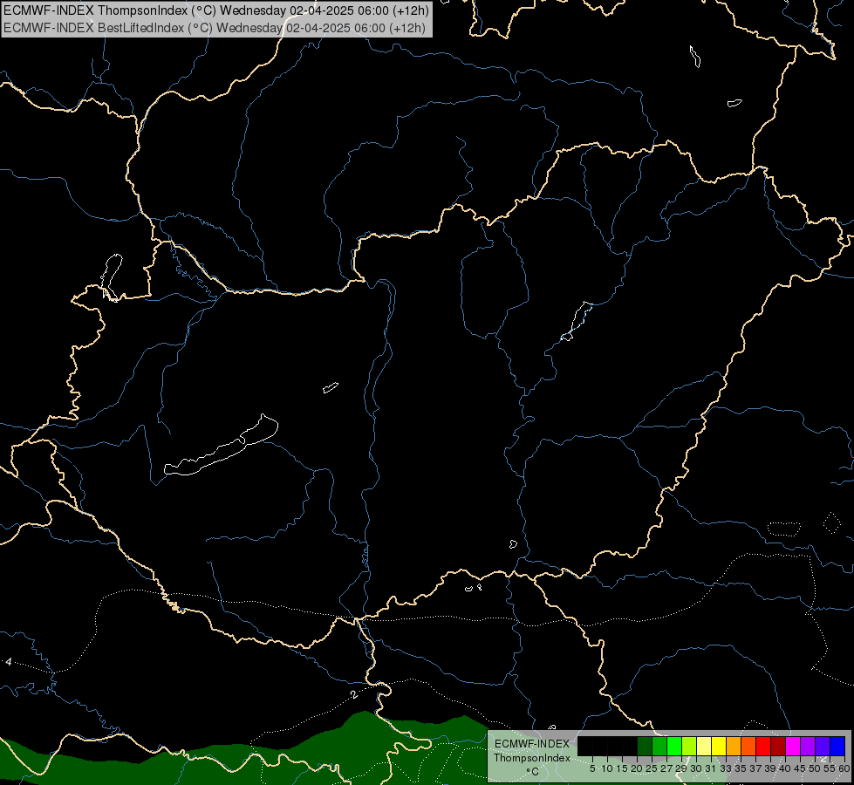Click the legend's ThompsonIndex label
The image size is (854, 785).
(x=532, y=758)
